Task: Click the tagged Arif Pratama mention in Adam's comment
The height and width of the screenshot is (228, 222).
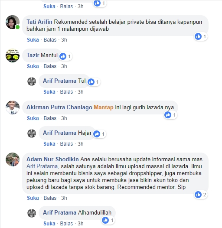Action: (42, 166)
